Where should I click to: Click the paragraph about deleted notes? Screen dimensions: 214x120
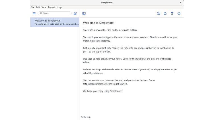click(x=130, y=71)
